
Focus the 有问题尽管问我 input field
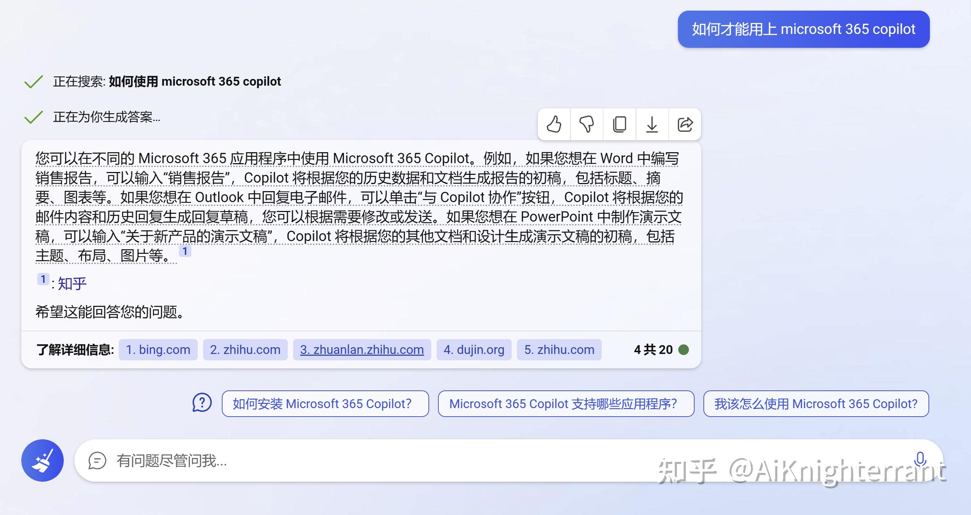[x=508, y=460]
